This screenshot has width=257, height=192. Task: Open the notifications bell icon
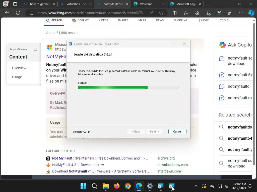tap(250, 186)
